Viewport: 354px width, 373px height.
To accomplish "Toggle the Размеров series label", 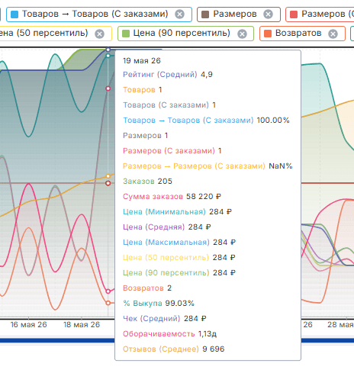I will pyautogui.click(x=235, y=14).
